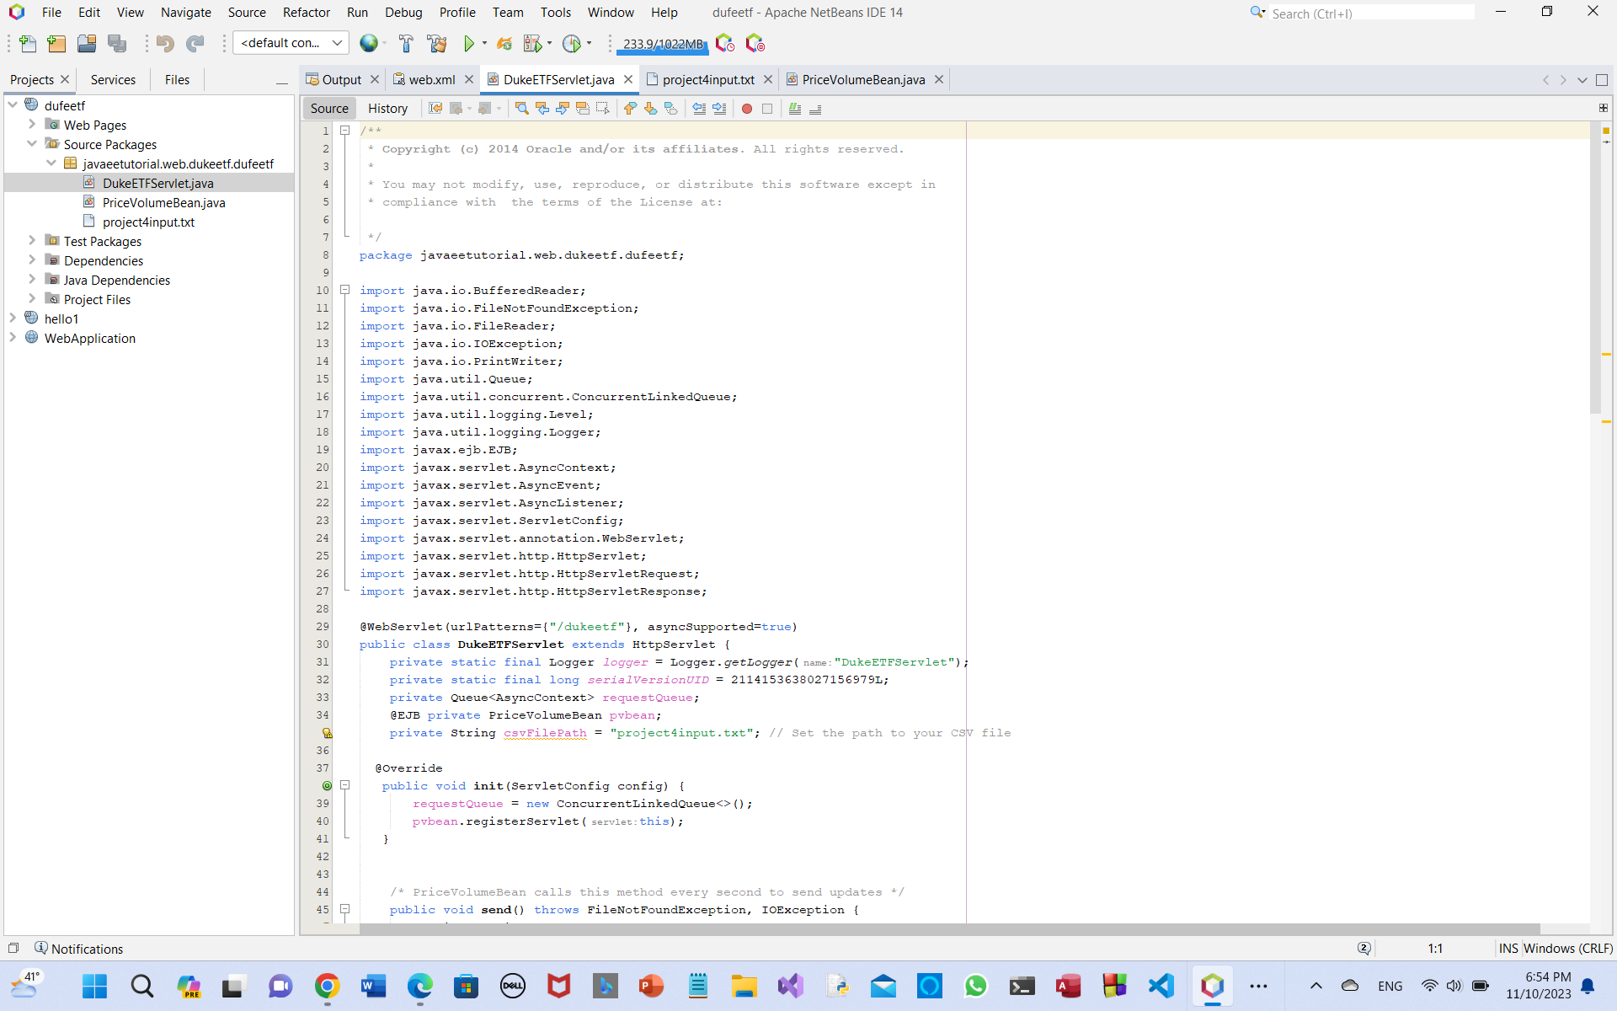1617x1011 pixels.
Task: Clean and Build the project
Action: click(x=437, y=43)
